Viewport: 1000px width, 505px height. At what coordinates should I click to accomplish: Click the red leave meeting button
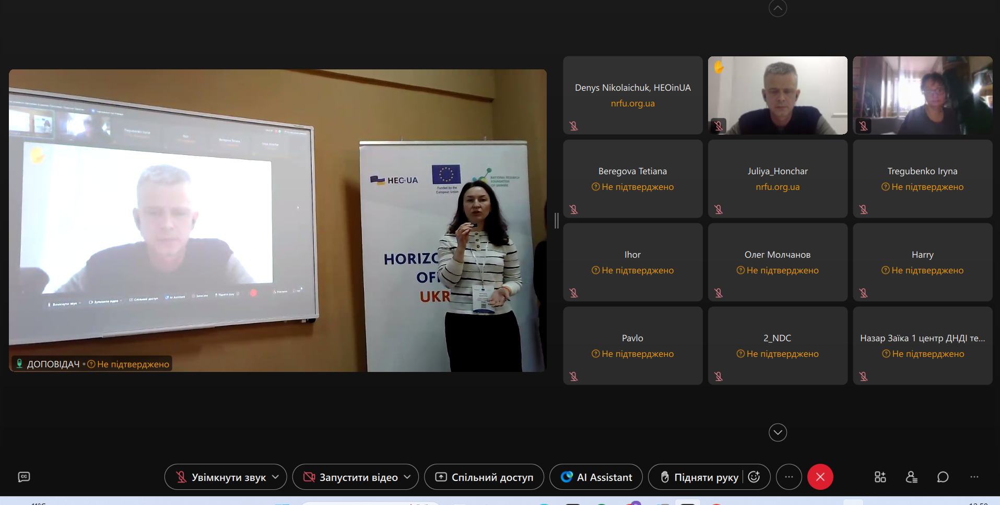tap(820, 477)
